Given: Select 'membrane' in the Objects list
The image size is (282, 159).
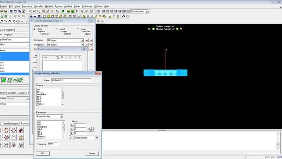Looking at the screenshot, I should [x=41, y=94].
